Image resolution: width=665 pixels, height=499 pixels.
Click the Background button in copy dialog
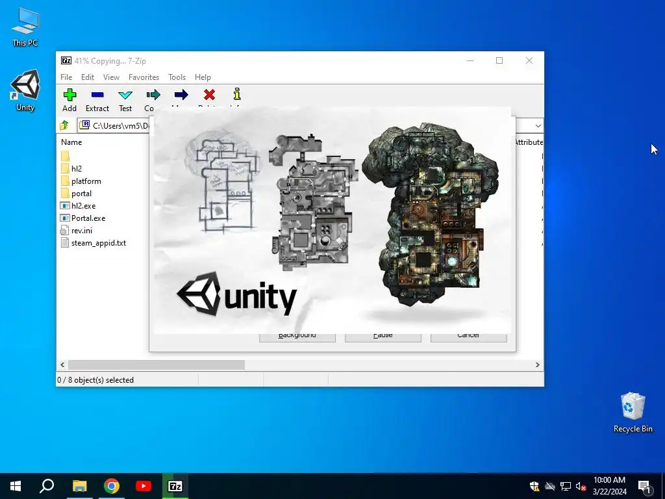coord(297,337)
